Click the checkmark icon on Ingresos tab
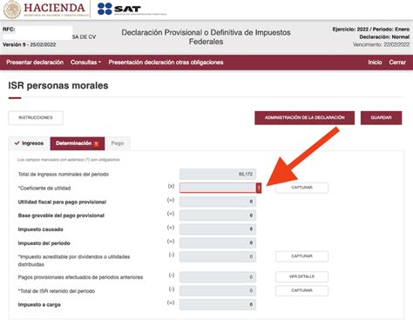 [x=17, y=143]
